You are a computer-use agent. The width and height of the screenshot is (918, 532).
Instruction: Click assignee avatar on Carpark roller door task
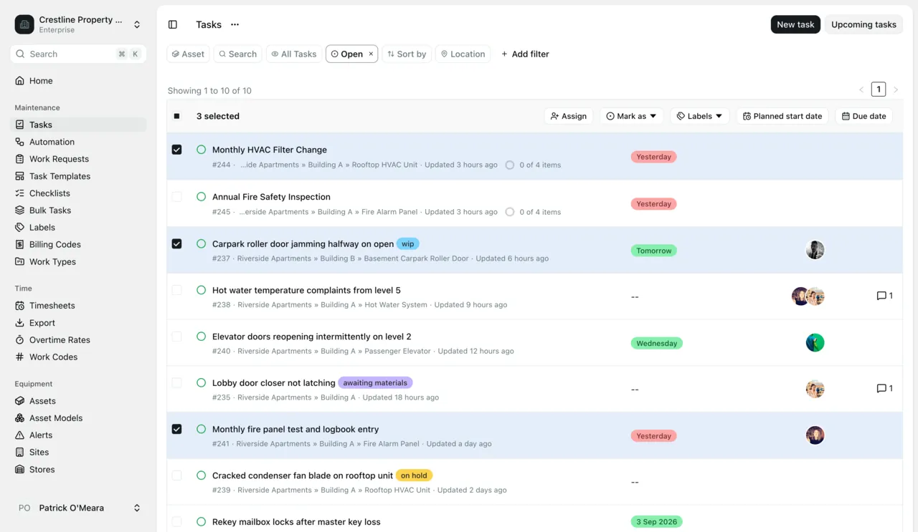815,250
